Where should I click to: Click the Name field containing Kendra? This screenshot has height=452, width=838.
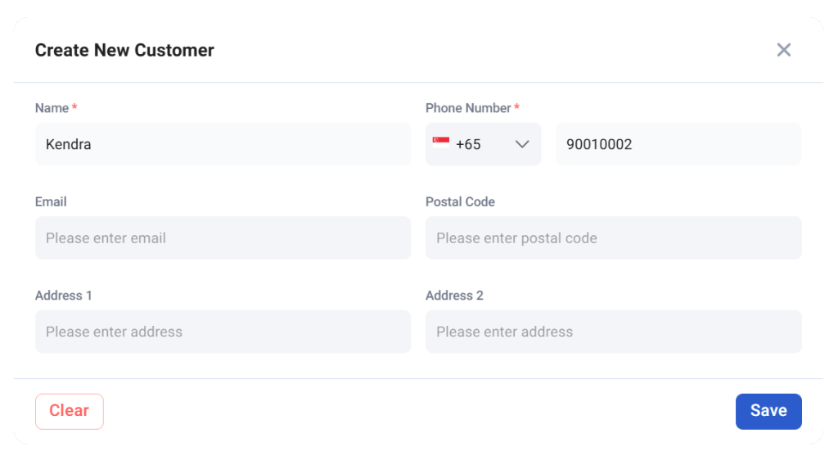click(223, 144)
